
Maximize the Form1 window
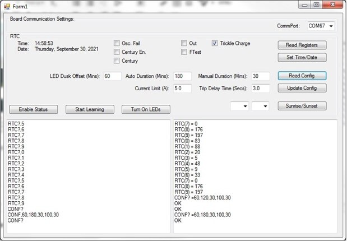click(317, 5)
